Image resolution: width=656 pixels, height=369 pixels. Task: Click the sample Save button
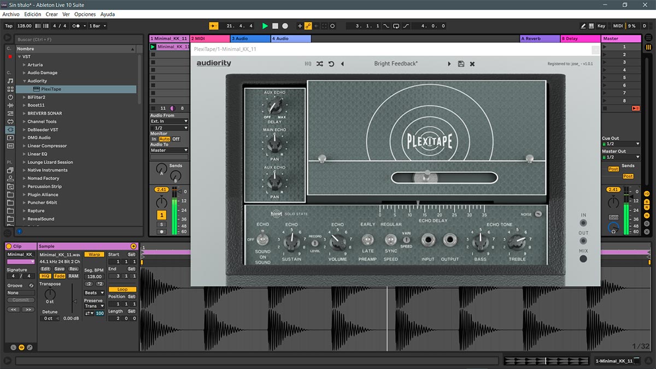click(x=59, y=269)
